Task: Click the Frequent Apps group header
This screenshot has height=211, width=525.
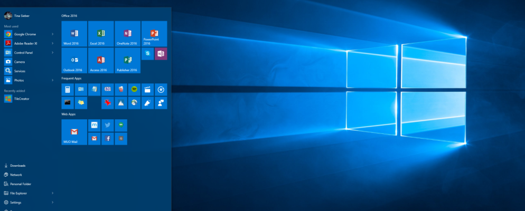Action: pos(71,78)
